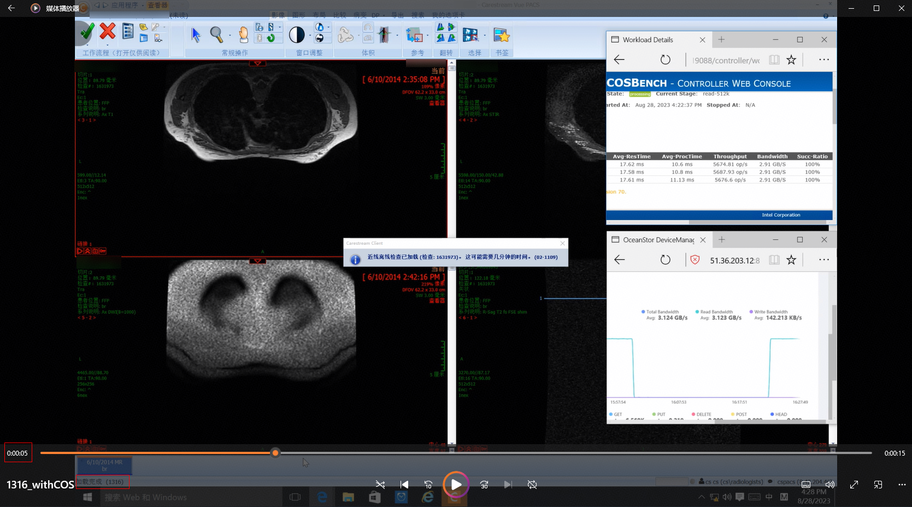Image resolution: width=912 pixels, height=507 pixels.
Task: Click the Bandwidth column header
Action: 772,156
